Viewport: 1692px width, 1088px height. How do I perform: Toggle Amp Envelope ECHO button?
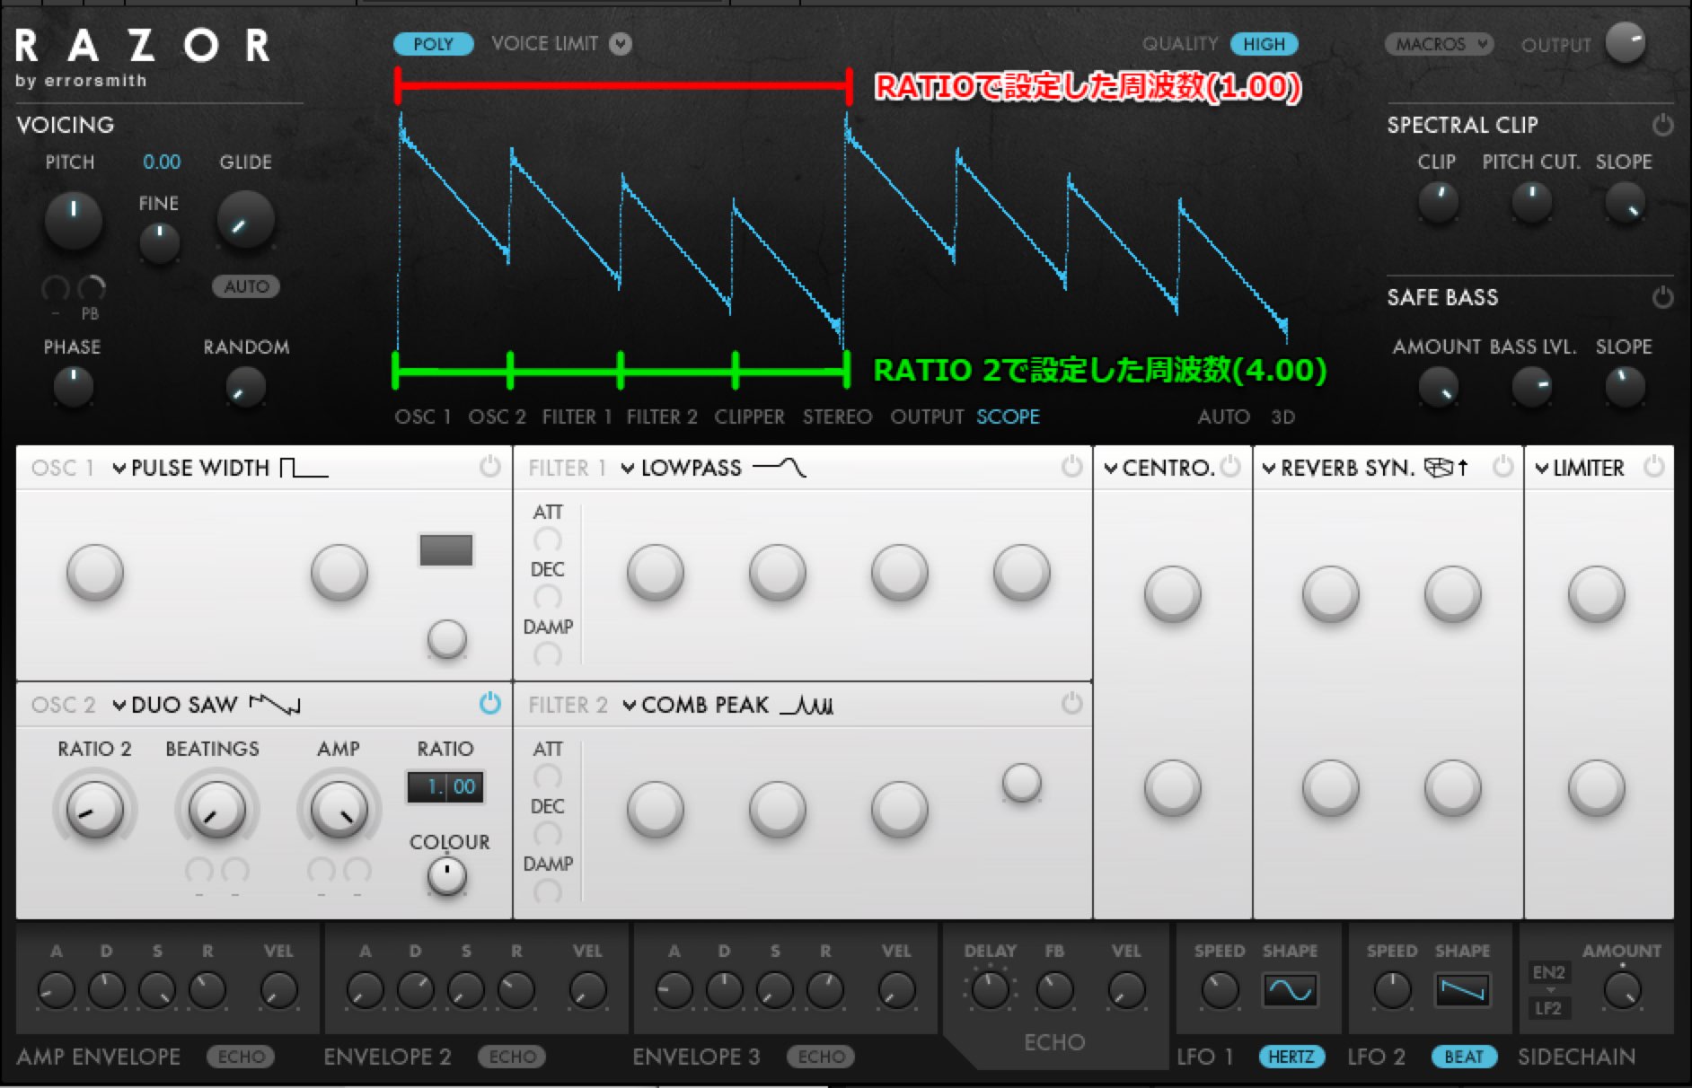pos(241,1057)
